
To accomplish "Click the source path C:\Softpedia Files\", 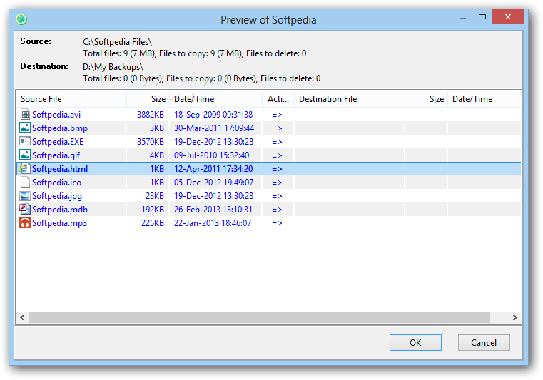I will [118, 42].
